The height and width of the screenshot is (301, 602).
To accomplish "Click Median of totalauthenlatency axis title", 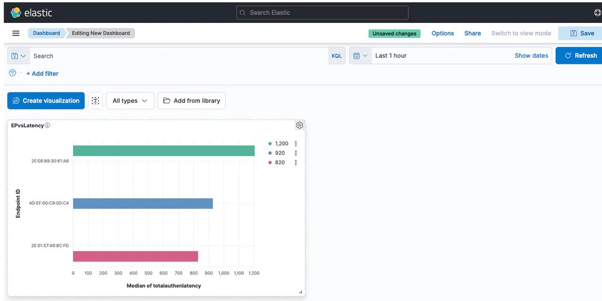I will tap(164, 286).
